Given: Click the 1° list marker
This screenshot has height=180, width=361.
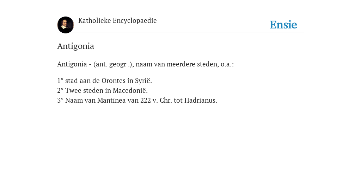Looking at the screenshot, I should point(60,81).
